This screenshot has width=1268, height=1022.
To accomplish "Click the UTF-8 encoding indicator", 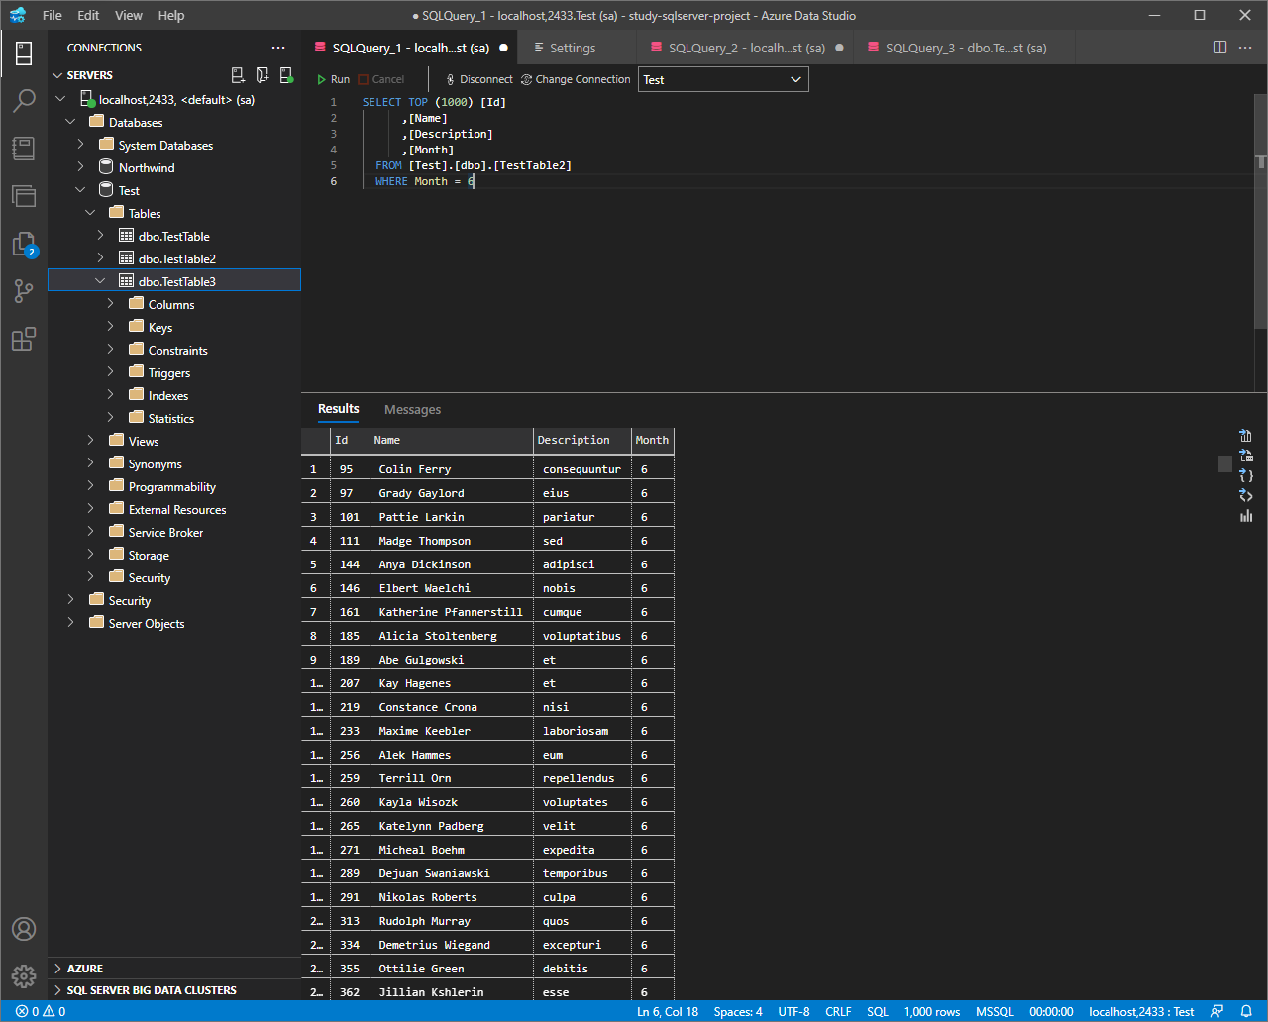I will pyautogui.click(x=793, y=1012).
